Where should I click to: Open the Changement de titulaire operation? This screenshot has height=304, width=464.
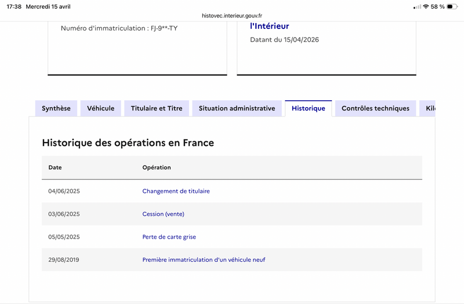[176, 191]
